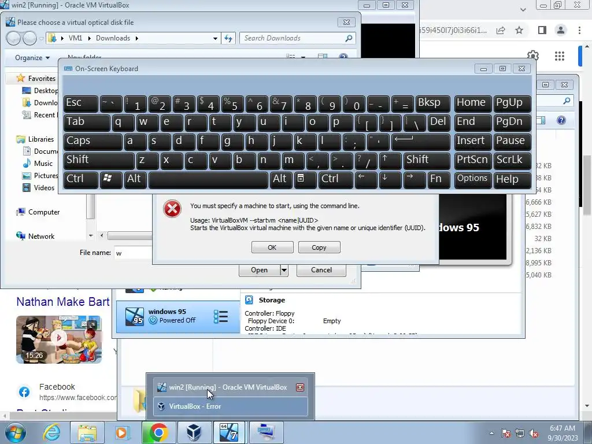Viewport: 592px width, 444px height.
Task: Toggle the right Shift key on keyboard
Action: (x=427, y=161)
